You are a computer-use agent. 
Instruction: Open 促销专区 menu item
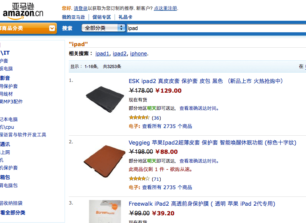101,17
